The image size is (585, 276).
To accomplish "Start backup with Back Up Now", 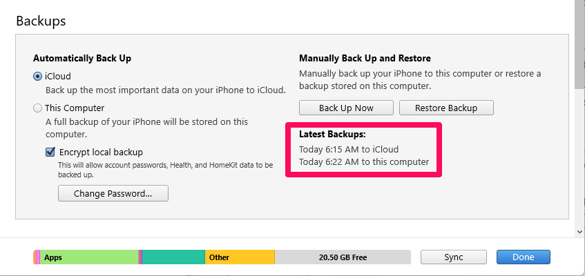I will point(346,108).
